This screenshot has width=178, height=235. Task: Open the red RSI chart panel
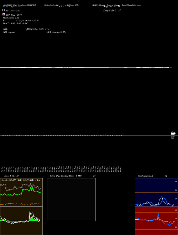156,221
